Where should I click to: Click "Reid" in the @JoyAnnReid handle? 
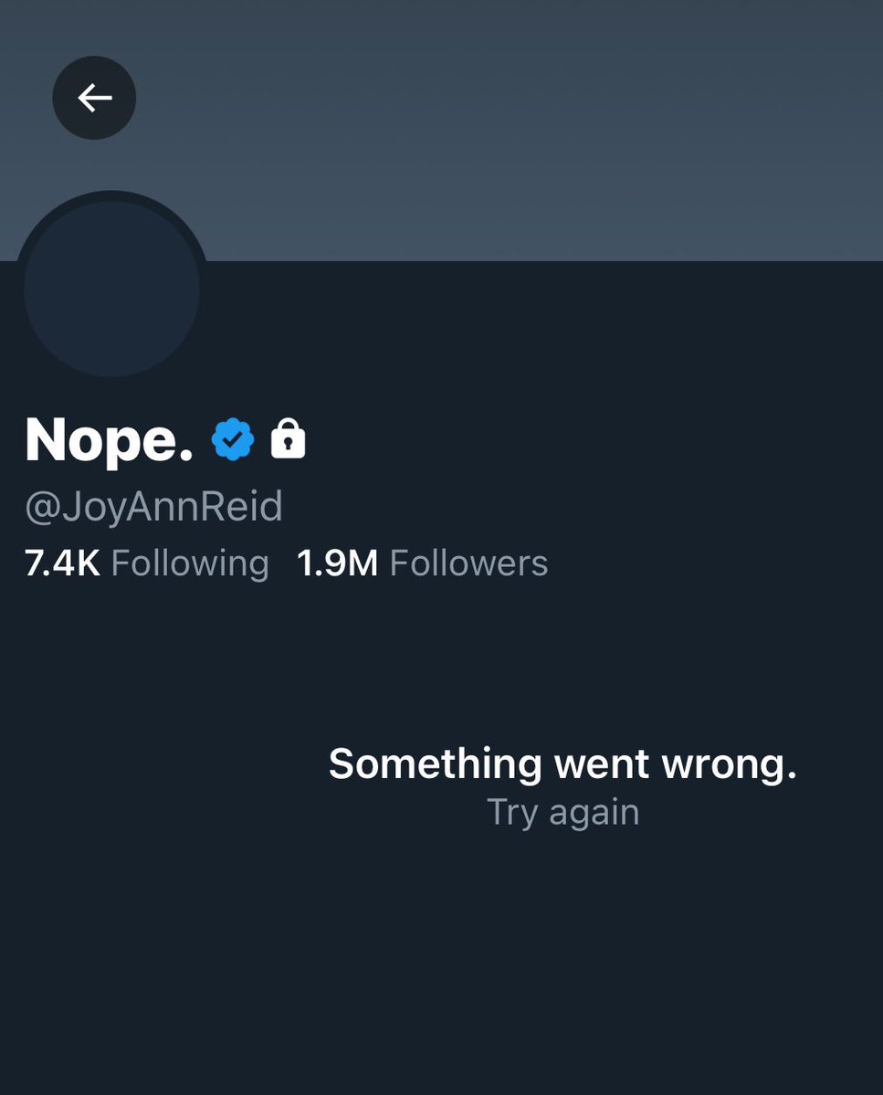247,507
